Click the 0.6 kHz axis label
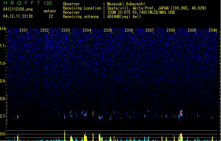The width and height of the screenshot is (221, 141). click(3, 134)
